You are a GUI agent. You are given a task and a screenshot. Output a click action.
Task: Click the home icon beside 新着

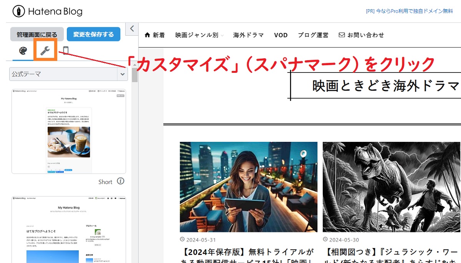147,35
